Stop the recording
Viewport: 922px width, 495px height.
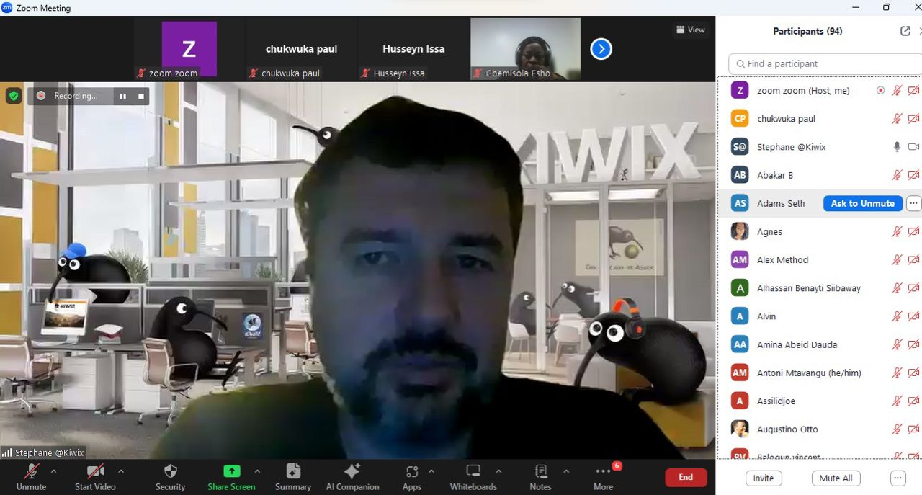pyautogui.click(x=141, y=96)
